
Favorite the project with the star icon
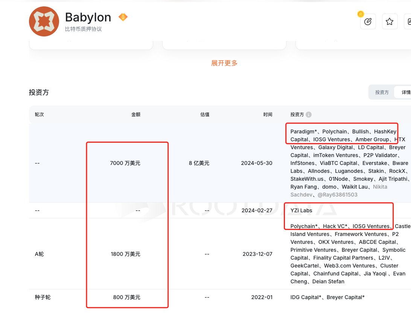tap(390, 21)
